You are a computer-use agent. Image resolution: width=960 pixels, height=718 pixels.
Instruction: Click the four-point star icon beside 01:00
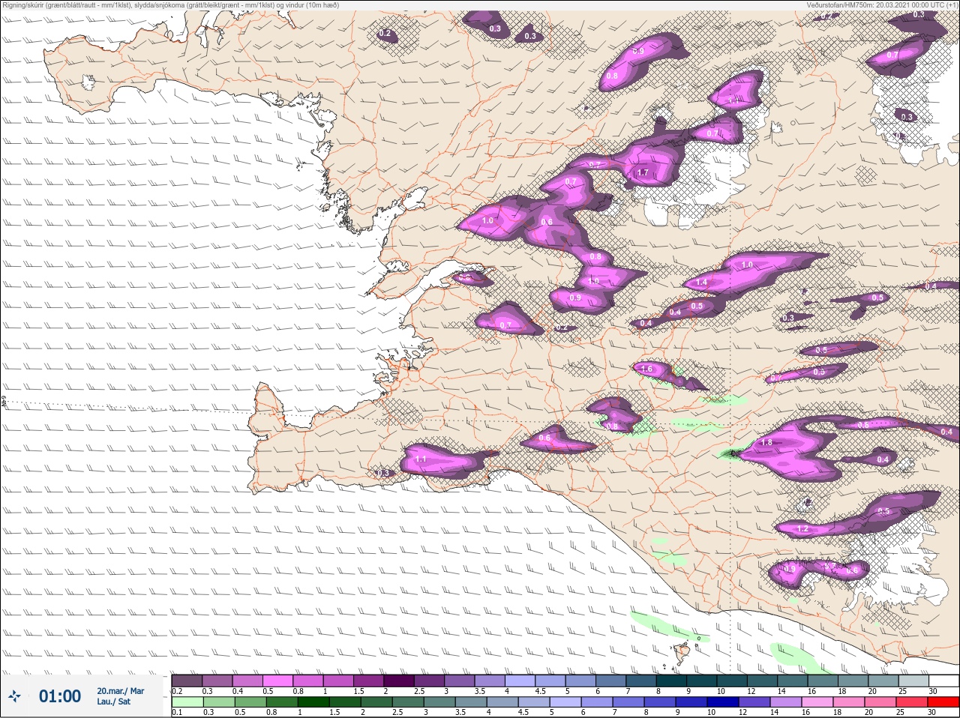(x=14, y=696)
